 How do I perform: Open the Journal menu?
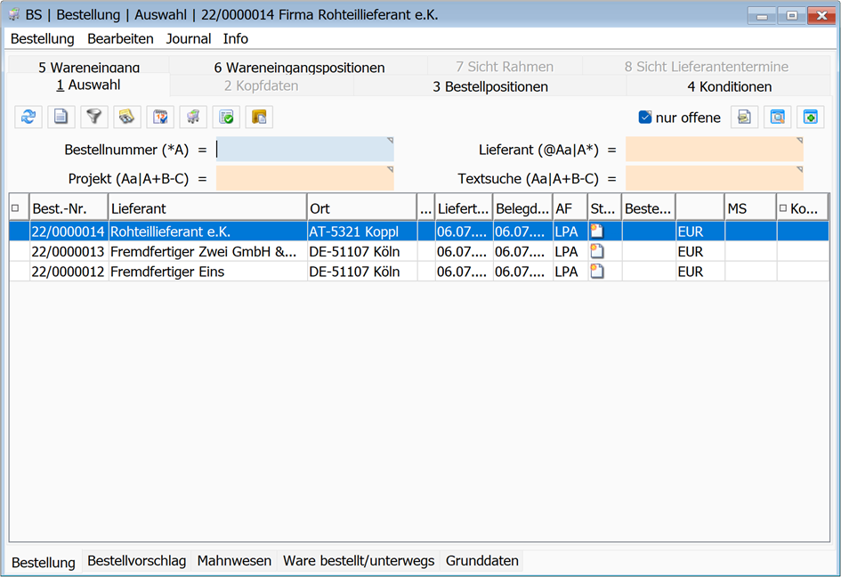pyautogui.click(x=189, y=39)
